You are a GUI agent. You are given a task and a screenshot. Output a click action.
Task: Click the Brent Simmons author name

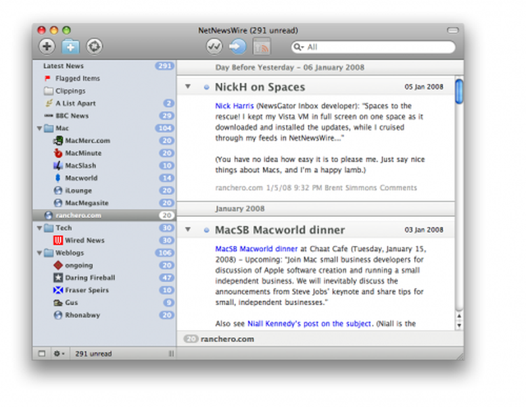350,188
